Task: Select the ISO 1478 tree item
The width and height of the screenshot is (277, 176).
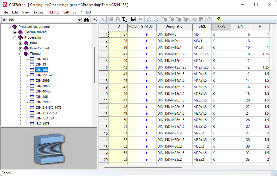Action: click(x=43, y=124)
